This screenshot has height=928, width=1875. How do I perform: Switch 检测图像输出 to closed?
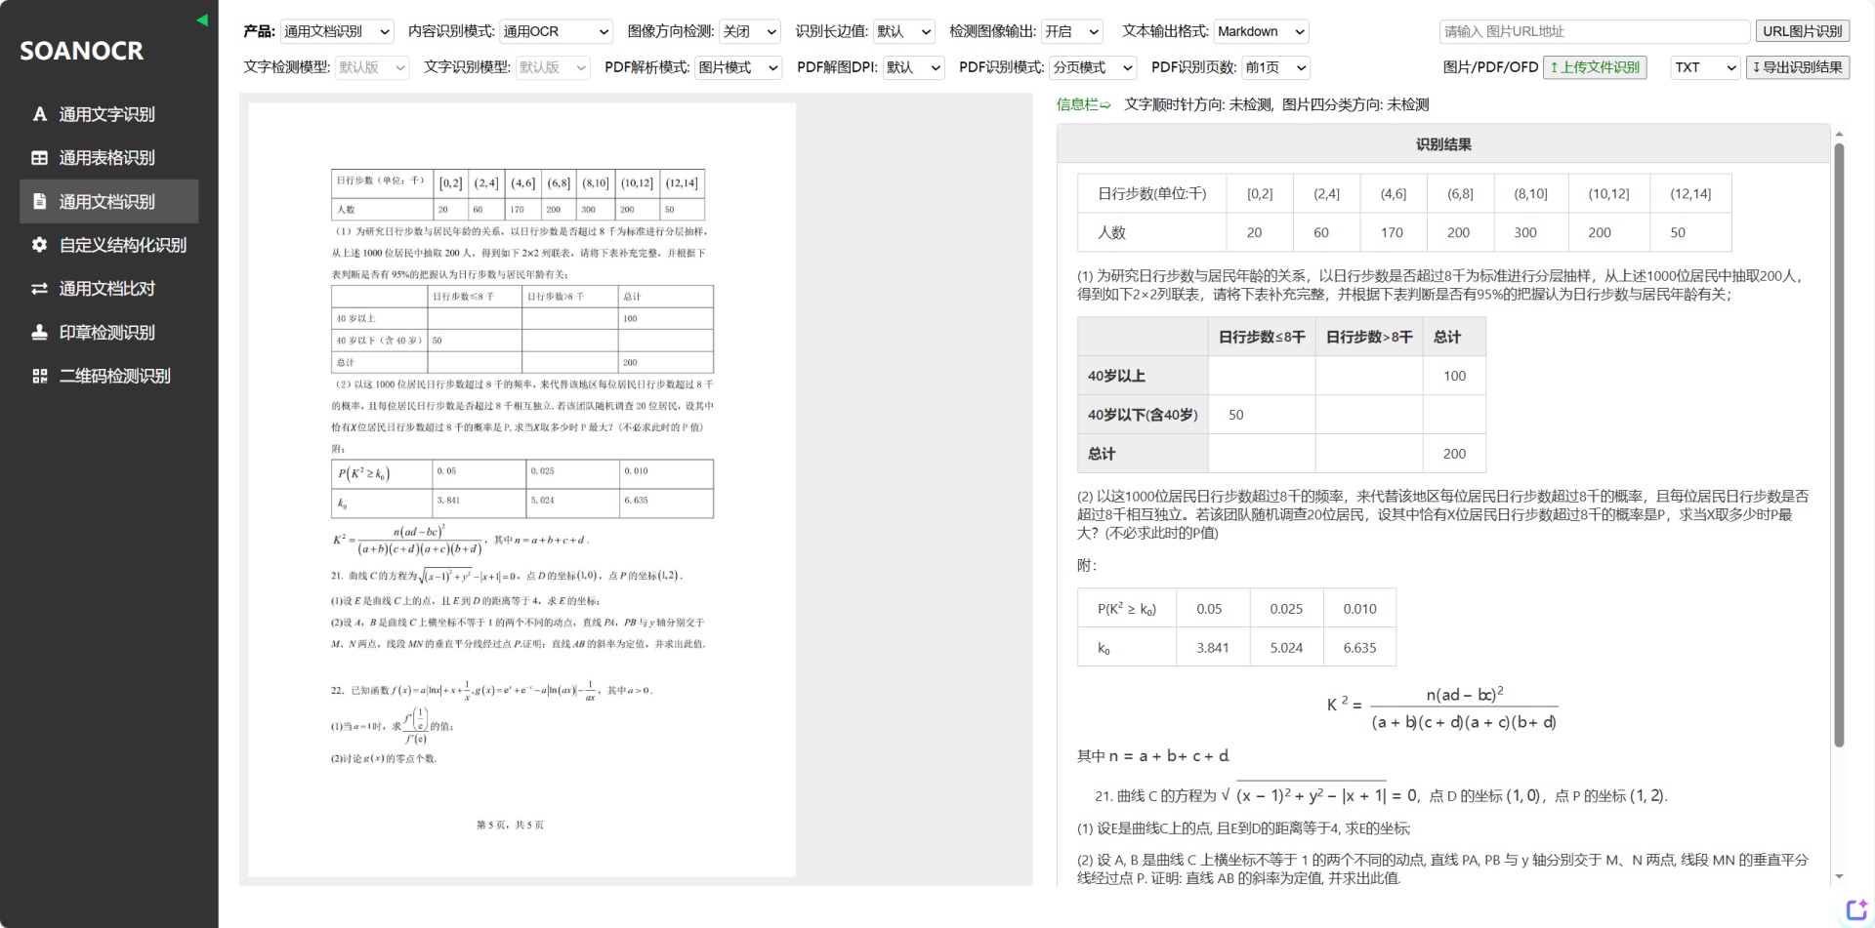point(1071,31)
